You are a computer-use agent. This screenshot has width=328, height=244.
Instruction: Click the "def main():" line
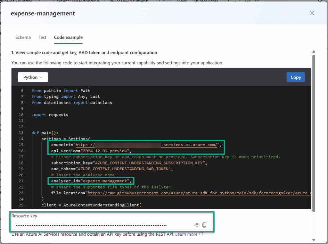click(x=45, y=133)
